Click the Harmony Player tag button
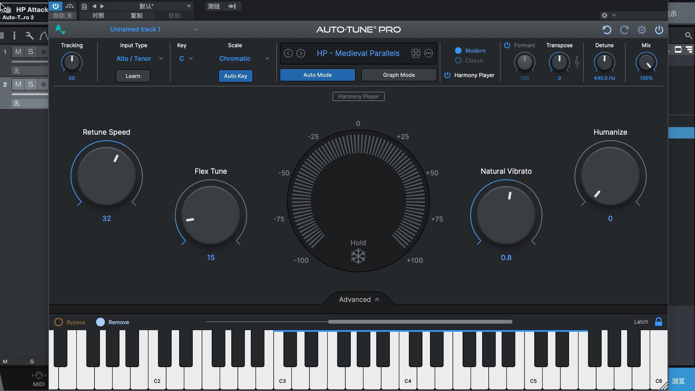 (x=358, y=96)
